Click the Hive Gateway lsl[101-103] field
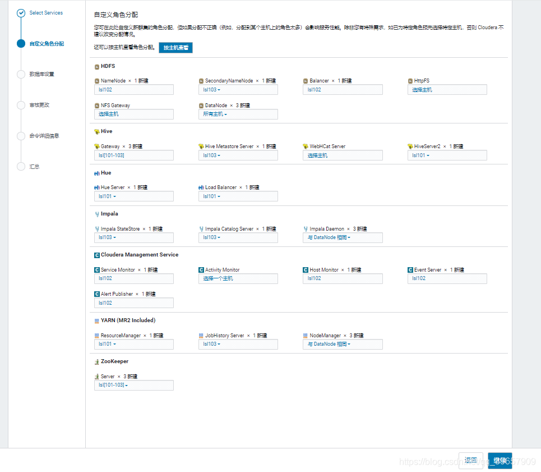 point(134,155)
